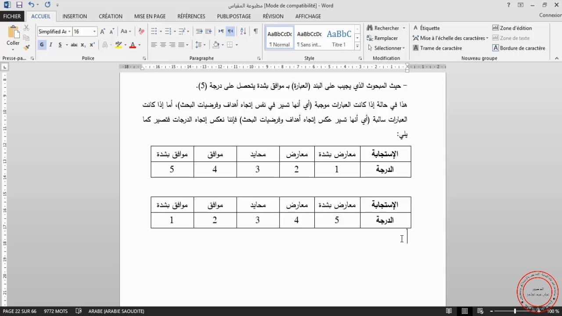The width and height of the screenshot is (562, 316).
Task: Show paragraph marks with pilcrow icon
Action: tap(256, 32)
